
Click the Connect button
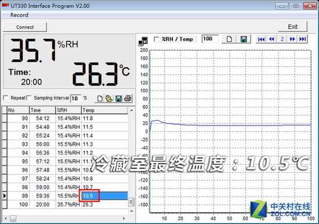[25, 27]
